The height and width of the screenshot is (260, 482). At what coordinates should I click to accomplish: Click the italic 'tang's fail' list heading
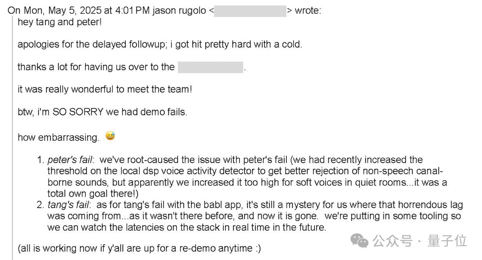(69, 205)
